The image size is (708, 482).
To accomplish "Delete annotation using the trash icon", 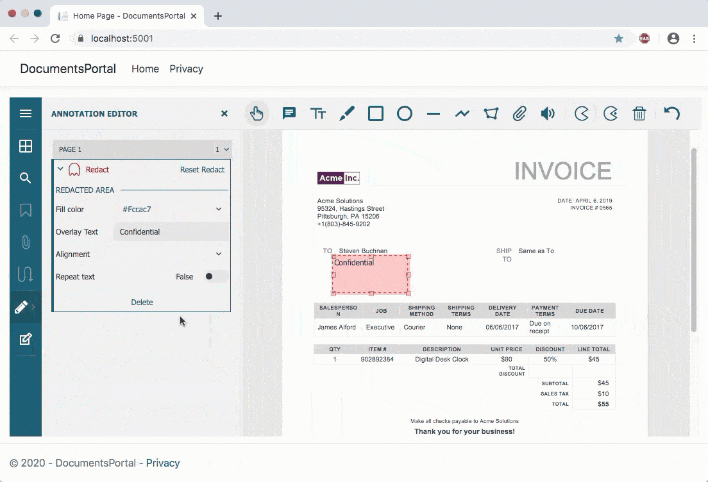I will pyautogui.click(x=639, y=113).
